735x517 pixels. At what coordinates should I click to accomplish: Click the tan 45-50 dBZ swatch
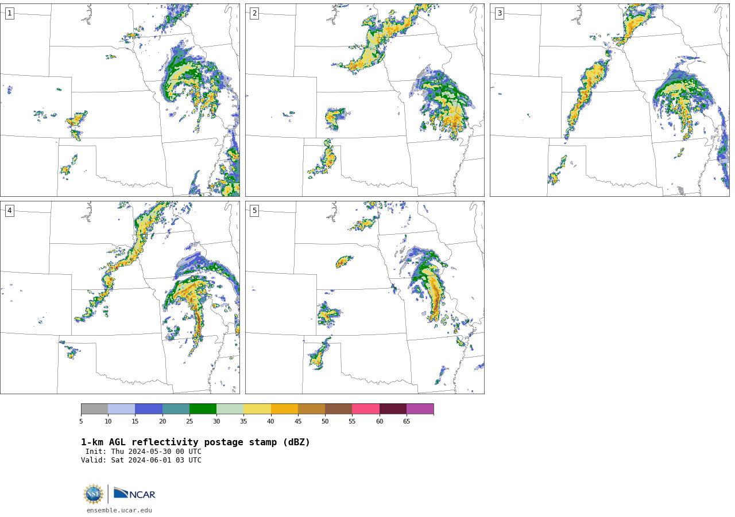click(311, 409)
